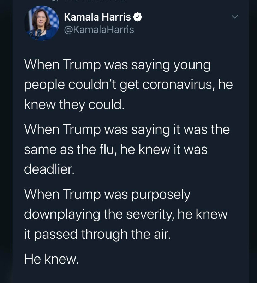257x283 pixels.
Task: Open the tweet options chevron menu
Action: pos(235,17)
